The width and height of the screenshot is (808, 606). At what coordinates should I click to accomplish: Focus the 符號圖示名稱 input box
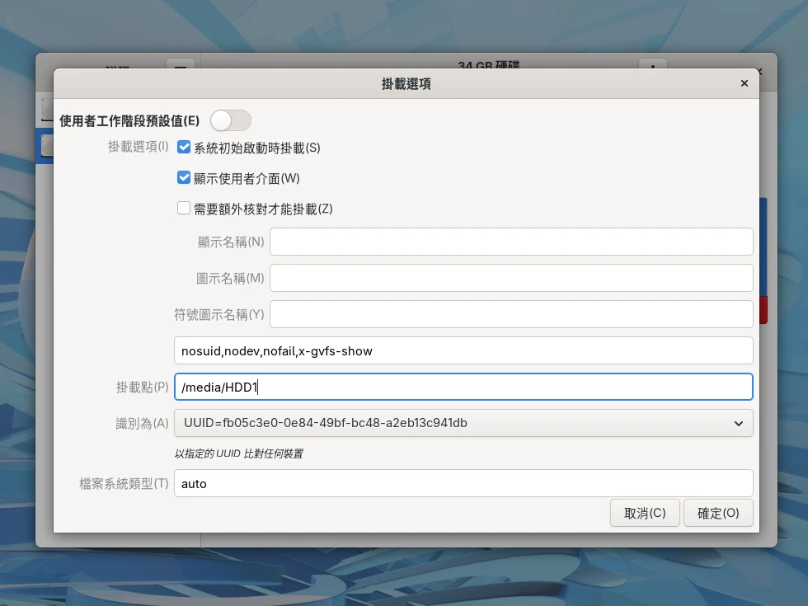tap(510, 314)
